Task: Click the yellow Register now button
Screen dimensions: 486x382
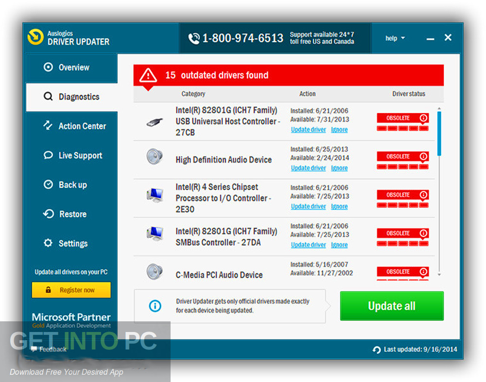Action: pyautogui.click(x=71, y=290)
